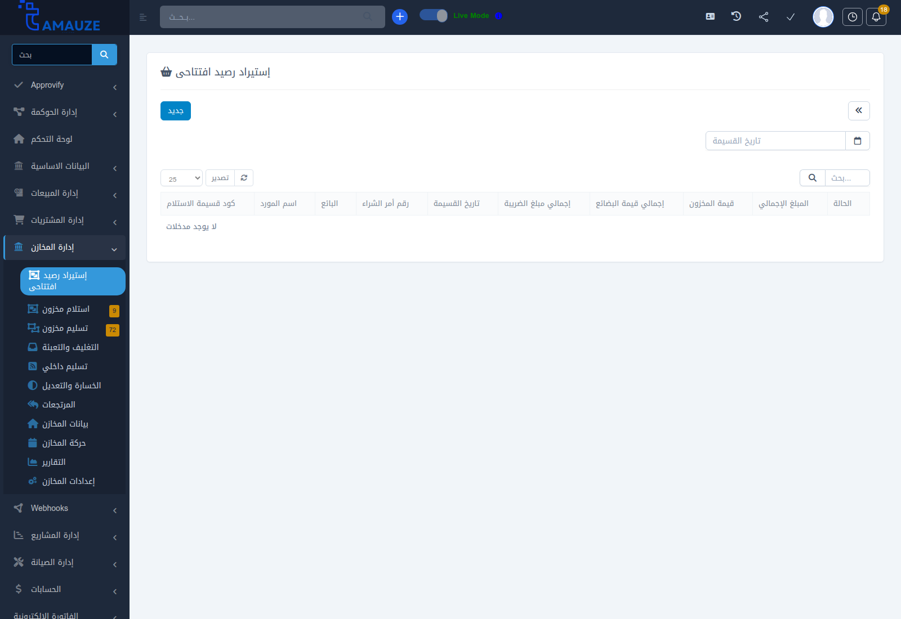Toggle the Live Mode switch
Image resolution: width=901 pixels, height=619 pixels.
pos(434,16)
